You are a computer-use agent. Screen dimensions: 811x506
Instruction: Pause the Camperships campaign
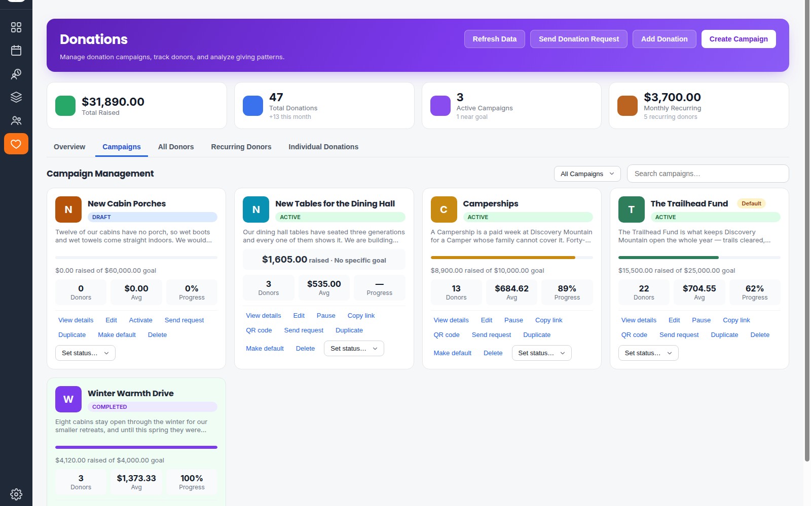point(513,320)
